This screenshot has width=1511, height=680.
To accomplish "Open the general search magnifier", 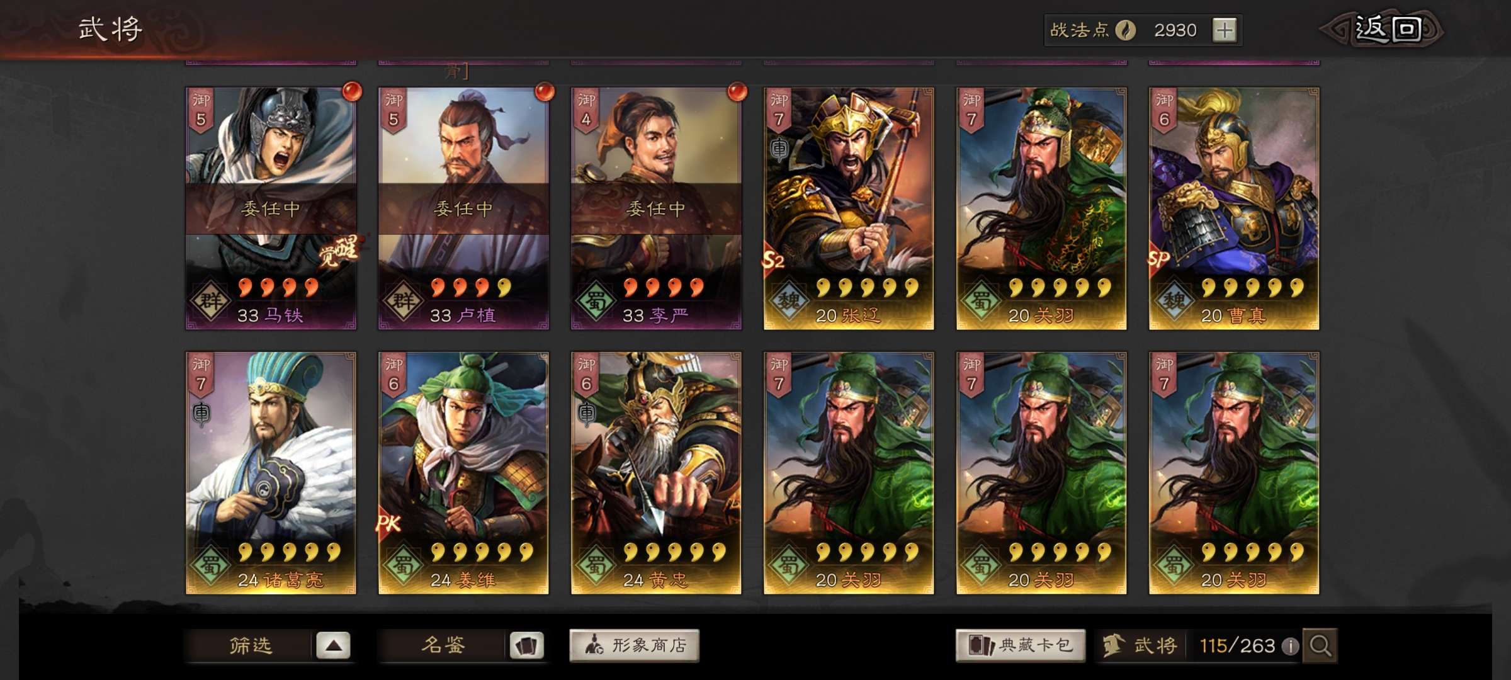I will point(1320,645).
